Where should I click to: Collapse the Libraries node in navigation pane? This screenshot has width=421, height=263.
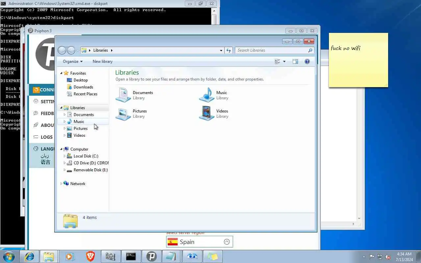[61, 108]
